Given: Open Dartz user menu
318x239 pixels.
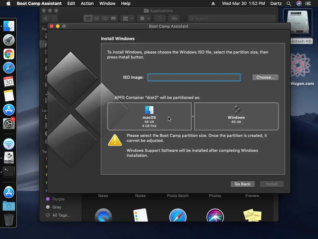Looking at the screenshot, I should [276, 3].
